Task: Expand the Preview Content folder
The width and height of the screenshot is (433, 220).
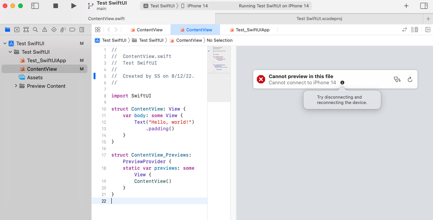Action: 16,86
